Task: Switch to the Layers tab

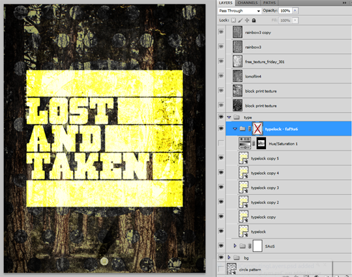Action: coord(226,3)
